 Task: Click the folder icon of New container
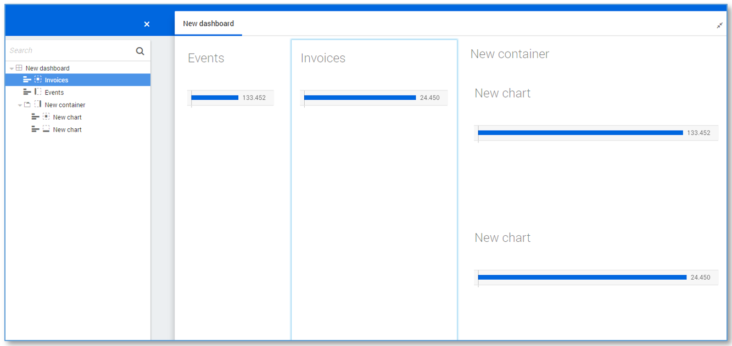[27, 105]
